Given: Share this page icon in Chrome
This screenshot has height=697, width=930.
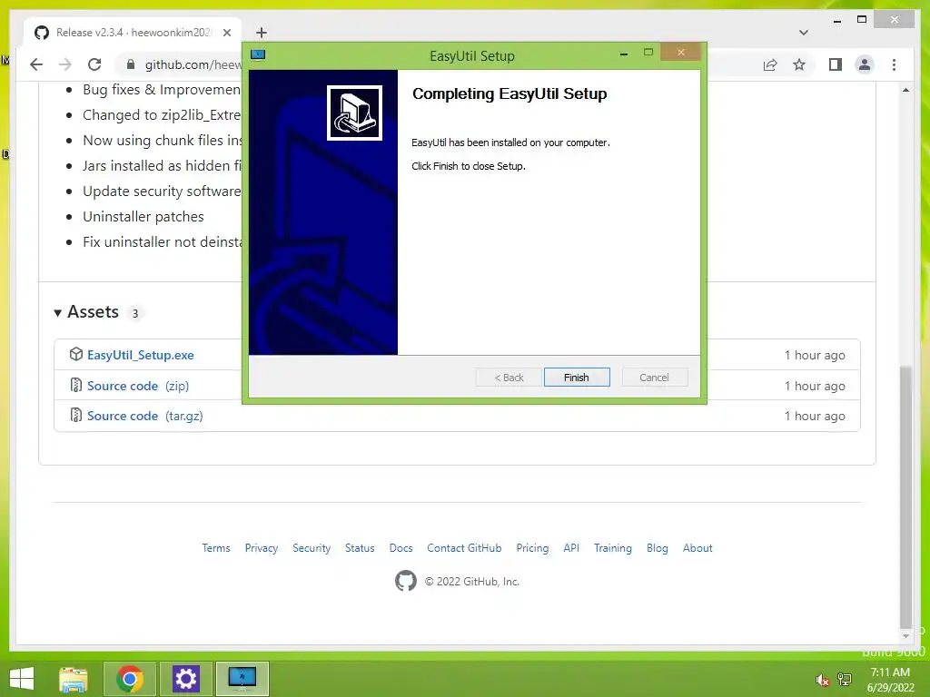Looking at the screenshot, I should tap(770, 64).
